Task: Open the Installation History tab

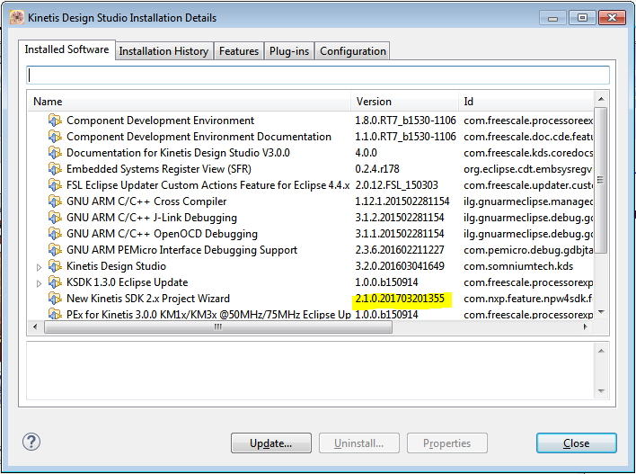Action: pos(163,51)
